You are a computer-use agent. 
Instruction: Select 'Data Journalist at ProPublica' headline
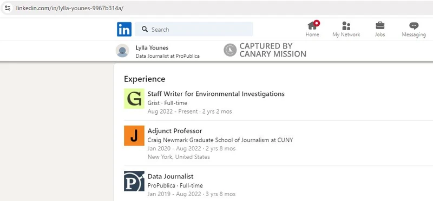(168, 56)
